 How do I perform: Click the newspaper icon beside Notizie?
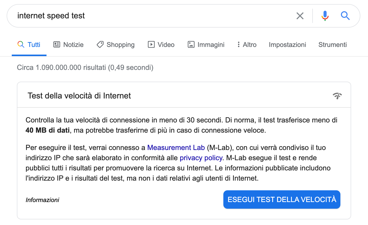click(57, 45)
